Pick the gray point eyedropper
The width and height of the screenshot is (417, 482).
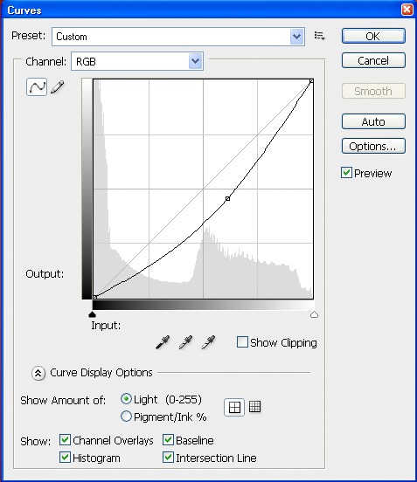point(185,342)
